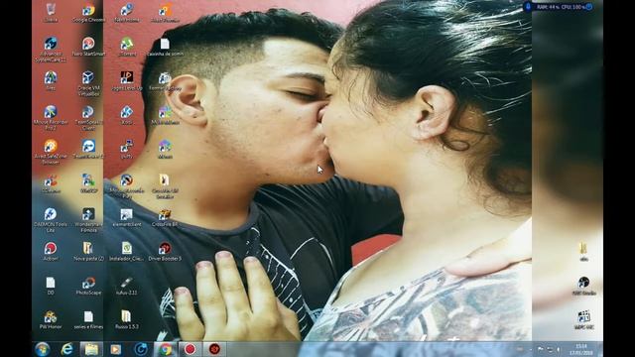Launch the Kodi desktop shortcut

(x=127, y=115)
